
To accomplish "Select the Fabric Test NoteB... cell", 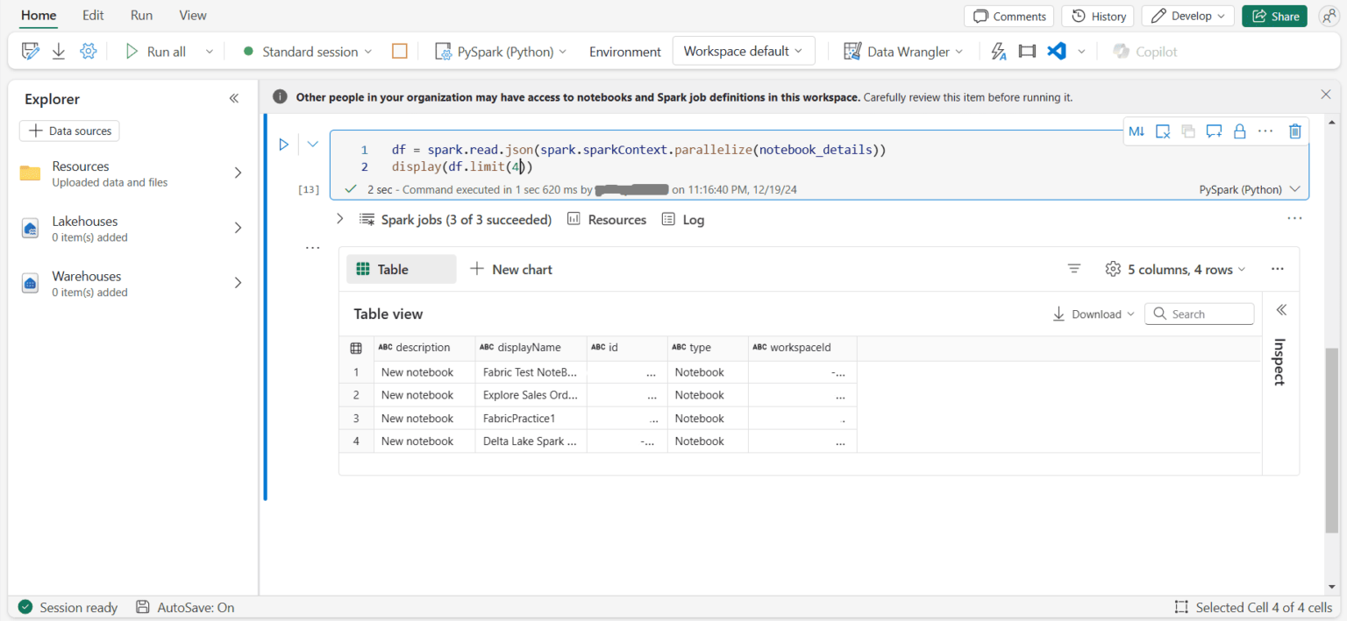I will (531, 372).
